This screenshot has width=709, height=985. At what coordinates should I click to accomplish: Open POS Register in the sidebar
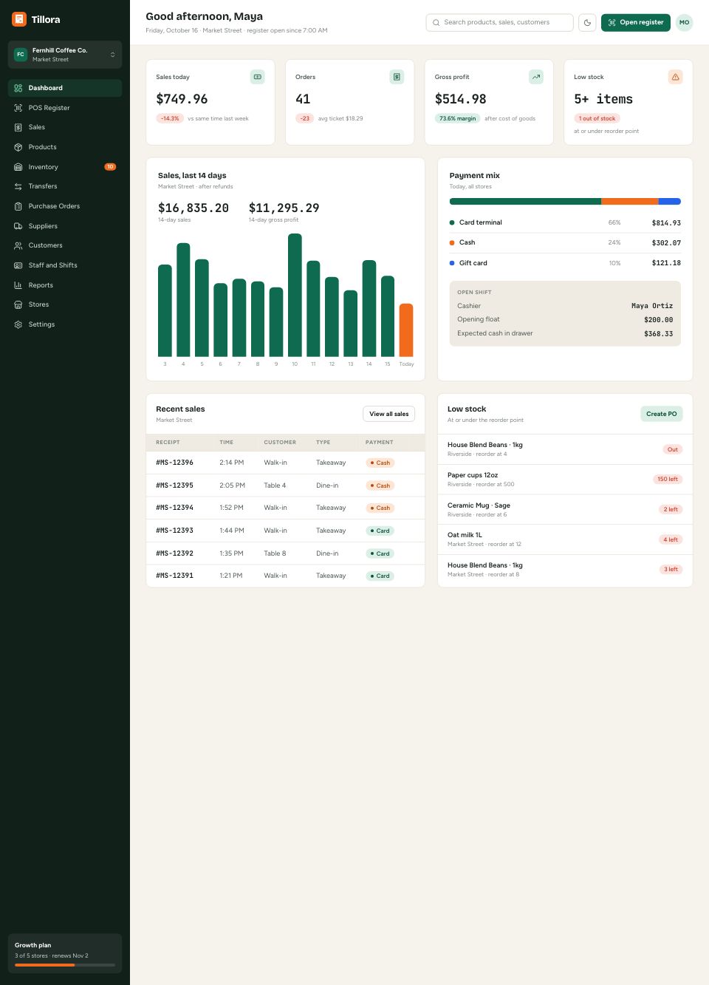point(65,108)
